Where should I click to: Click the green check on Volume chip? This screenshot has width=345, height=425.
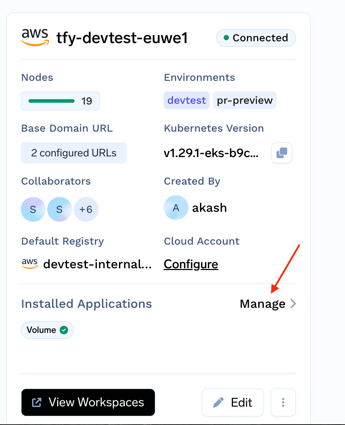click(x=64, y=330)
